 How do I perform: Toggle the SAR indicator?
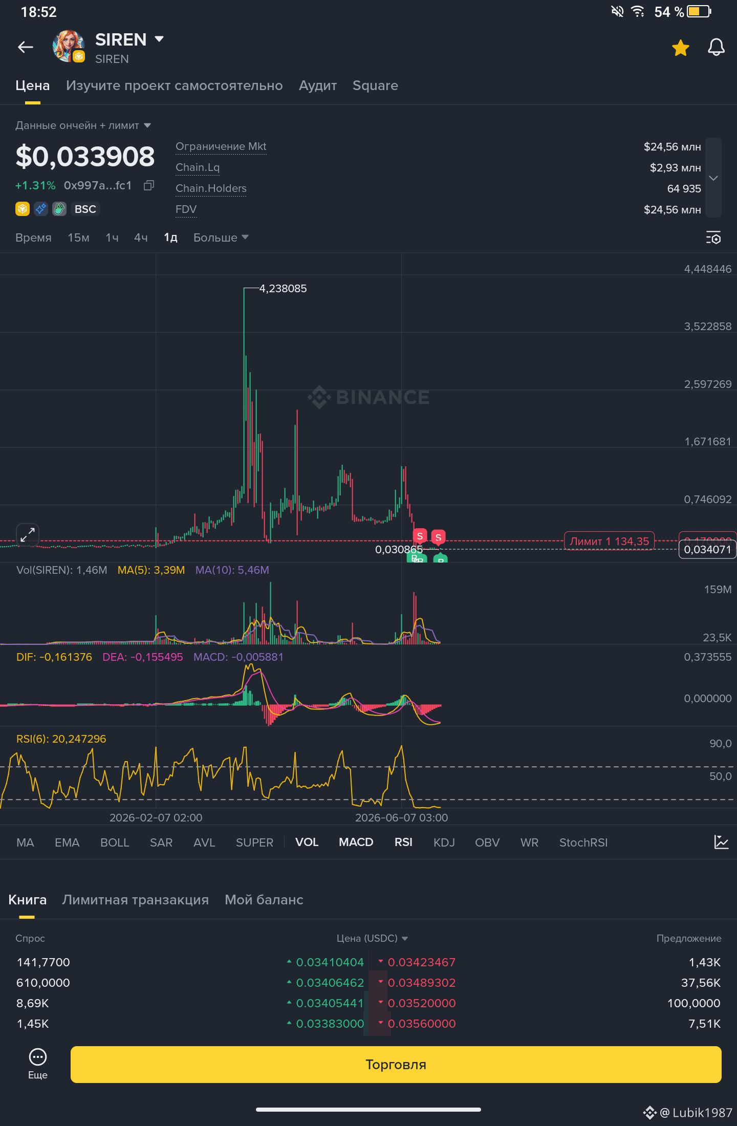coord(161,842)
